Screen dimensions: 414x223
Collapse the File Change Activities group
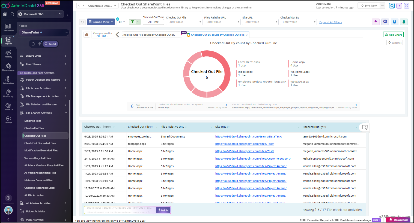tap(43, 113)
